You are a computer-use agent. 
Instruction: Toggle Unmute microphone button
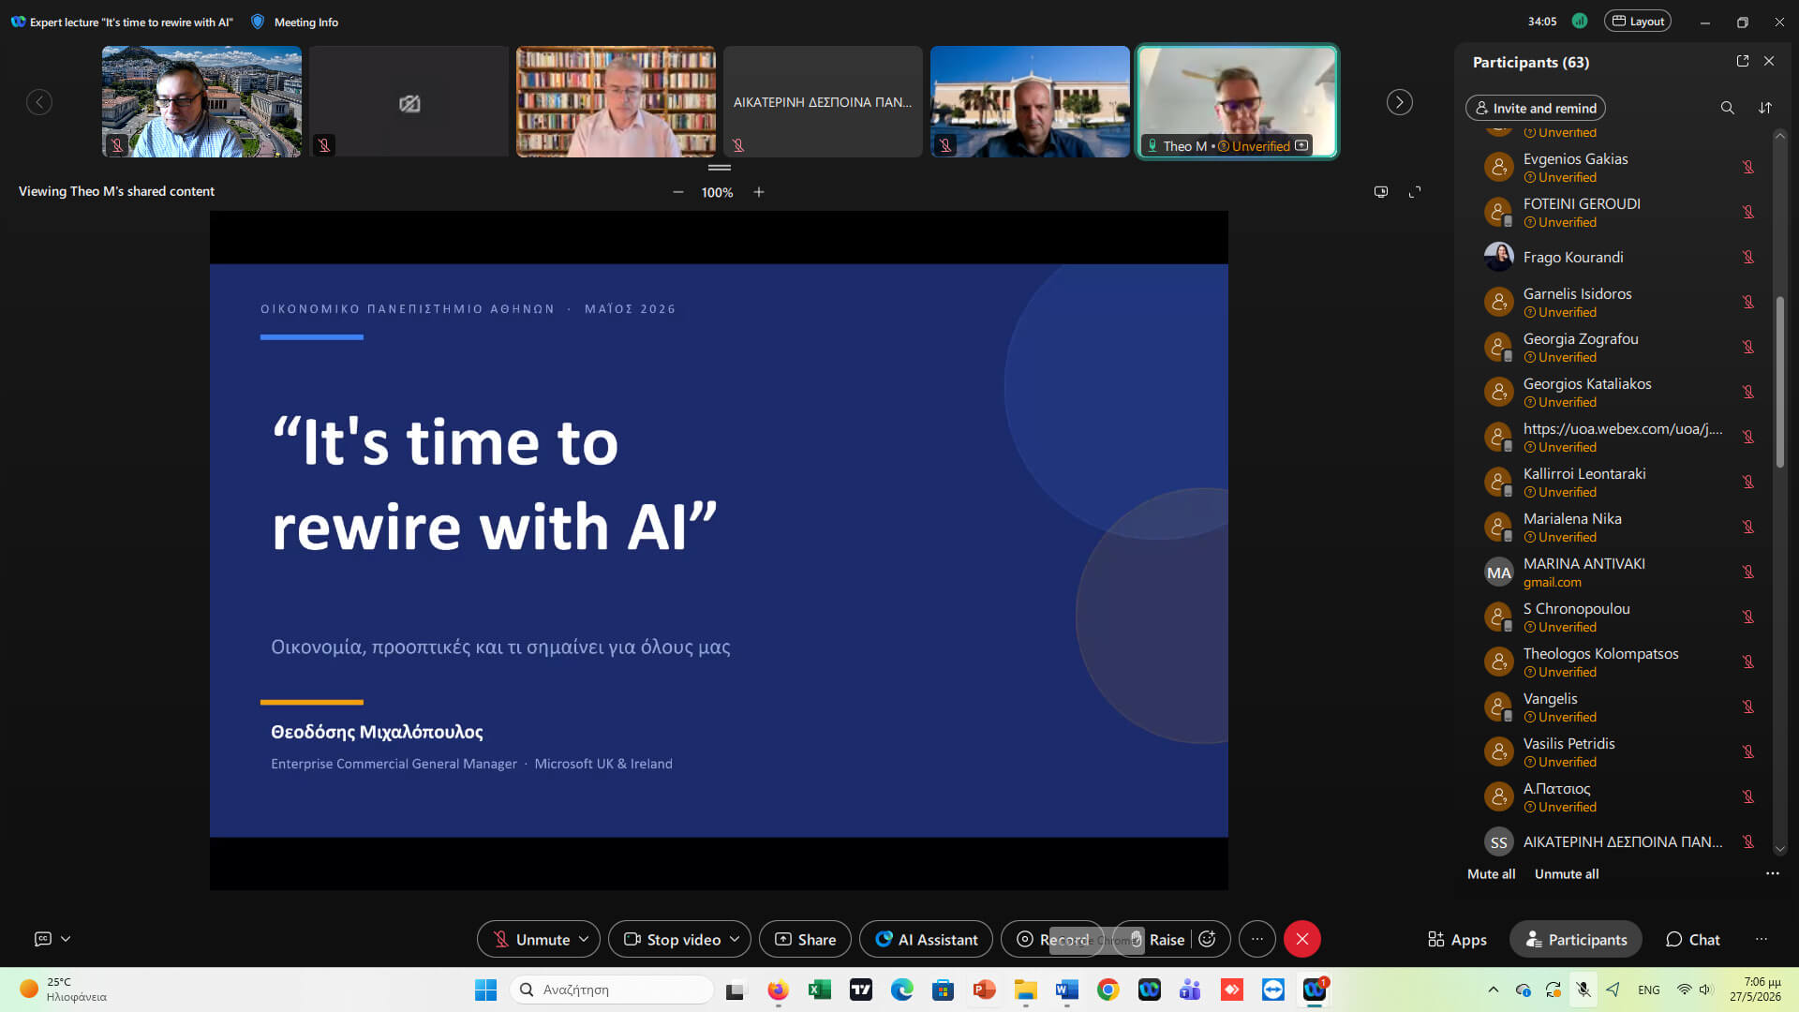tap(531, 939)
